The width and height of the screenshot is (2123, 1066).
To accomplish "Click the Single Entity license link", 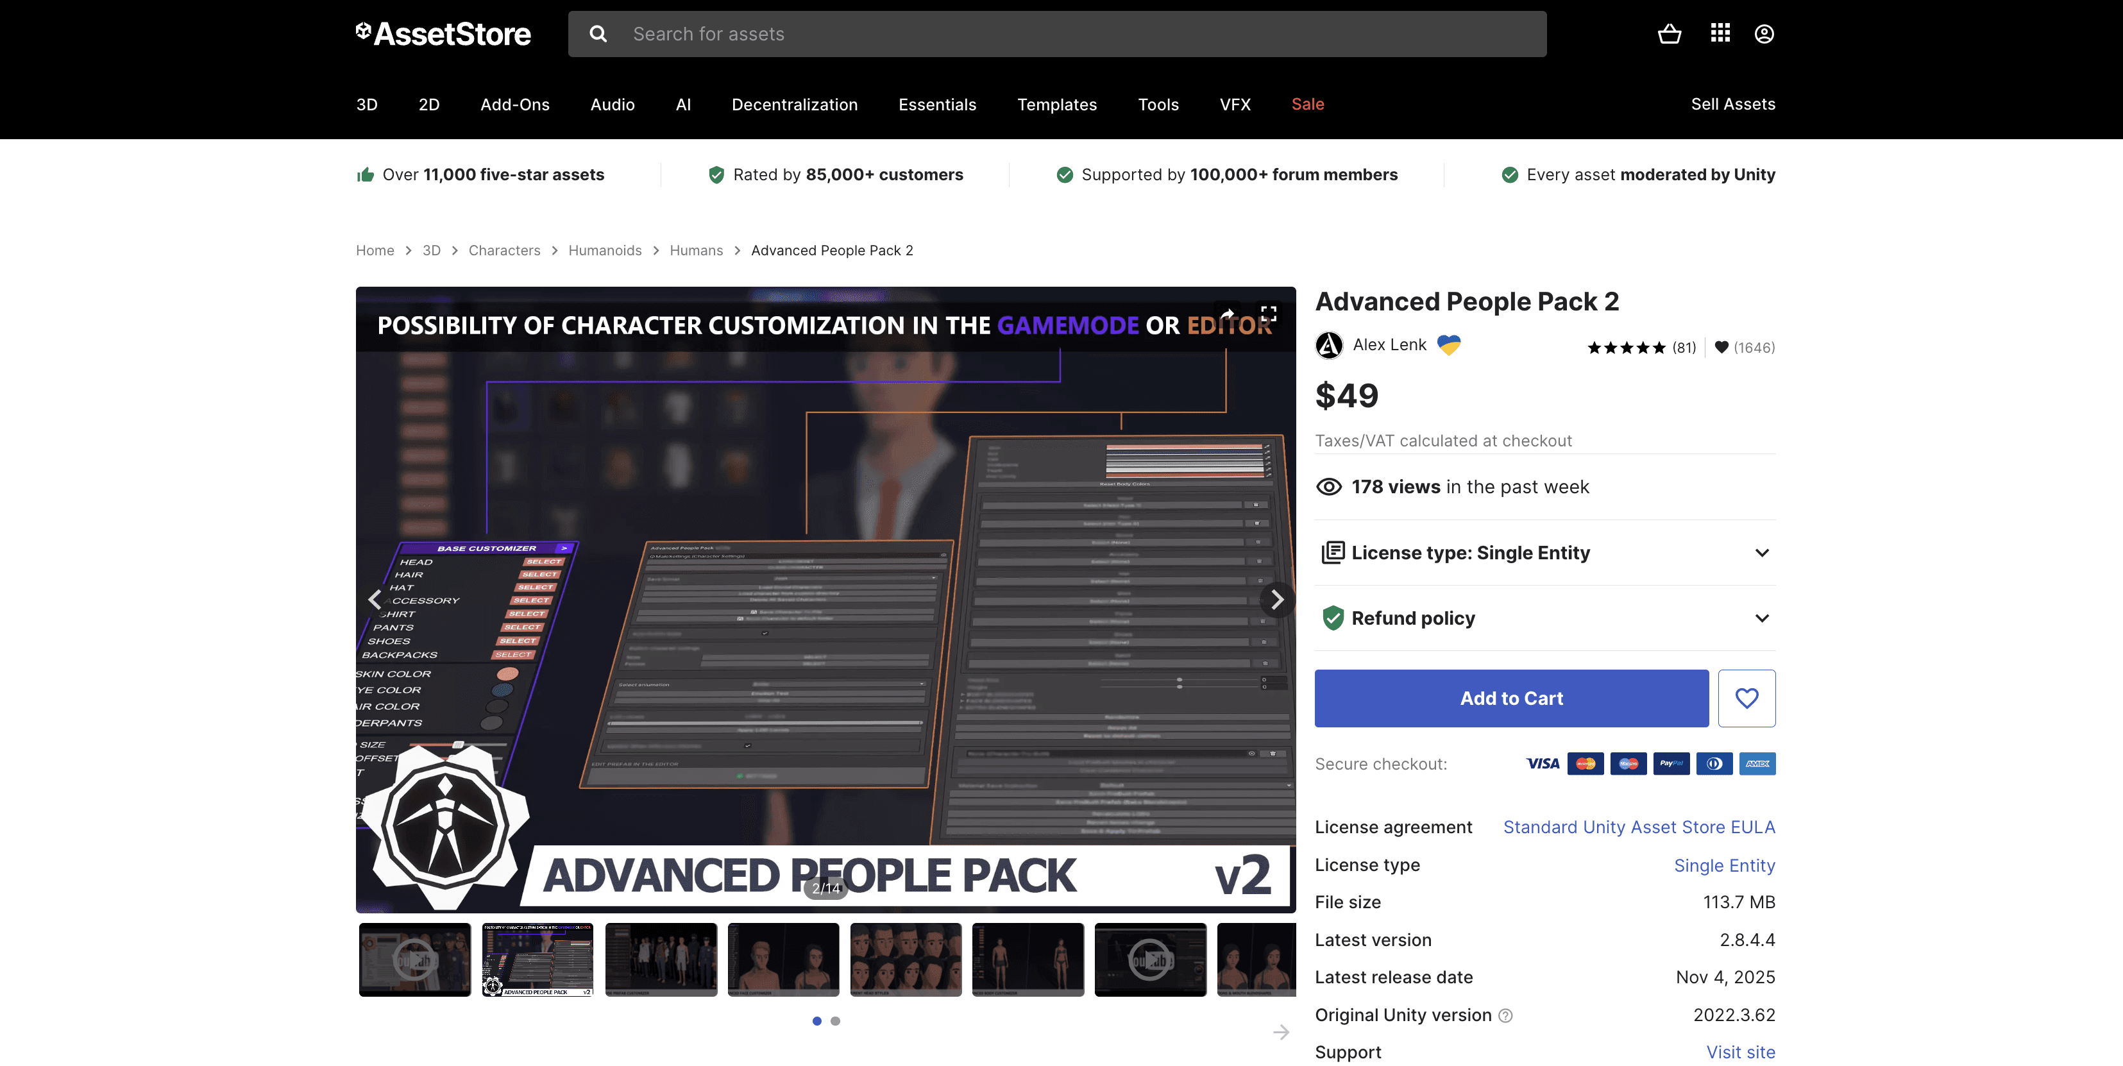I will (1724, 865).
